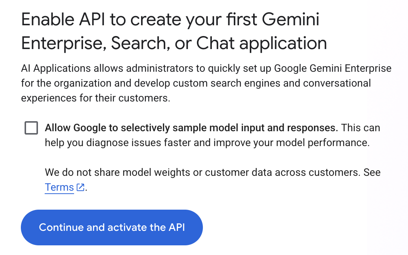Click 'This can' after the bold checkbox label
Image resolution: width=408 pixels, height=255 pixels.
361,128
